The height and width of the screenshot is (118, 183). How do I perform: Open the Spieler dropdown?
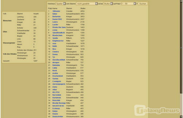61,4
